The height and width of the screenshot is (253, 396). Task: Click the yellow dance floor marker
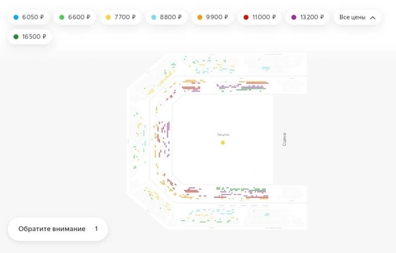(223, 143)
